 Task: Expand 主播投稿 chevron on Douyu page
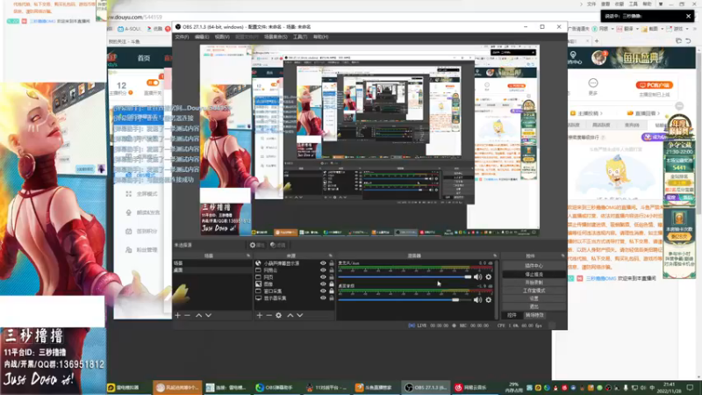601,113
